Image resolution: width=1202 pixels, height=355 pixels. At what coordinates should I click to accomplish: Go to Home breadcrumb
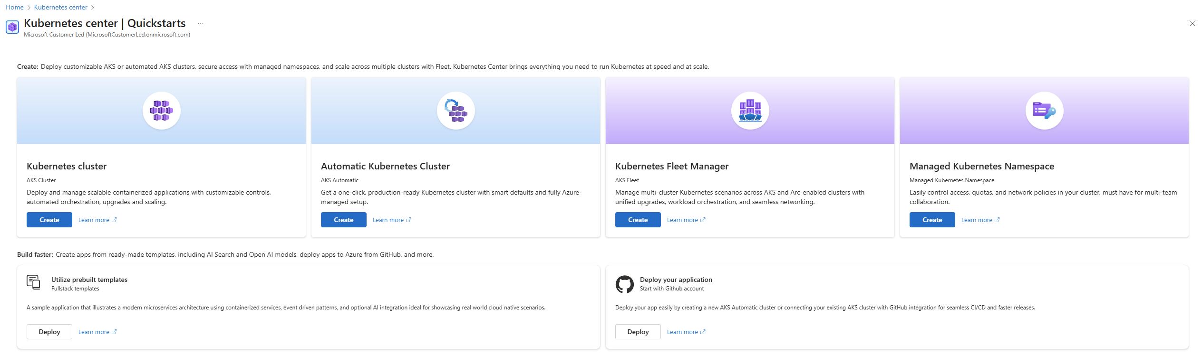pos(15,7)
